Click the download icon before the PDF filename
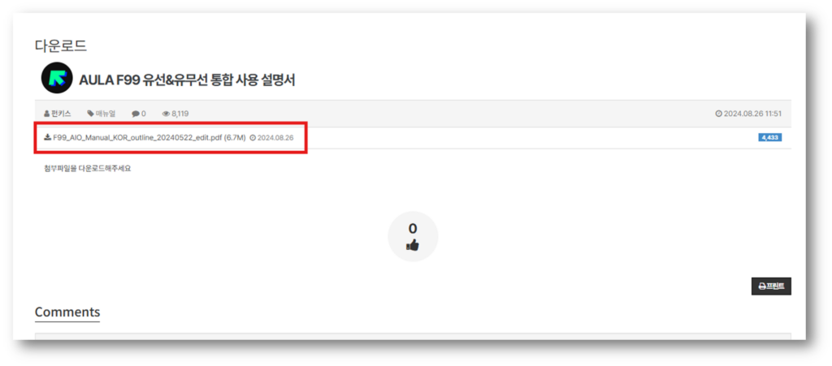 point(47,137)
